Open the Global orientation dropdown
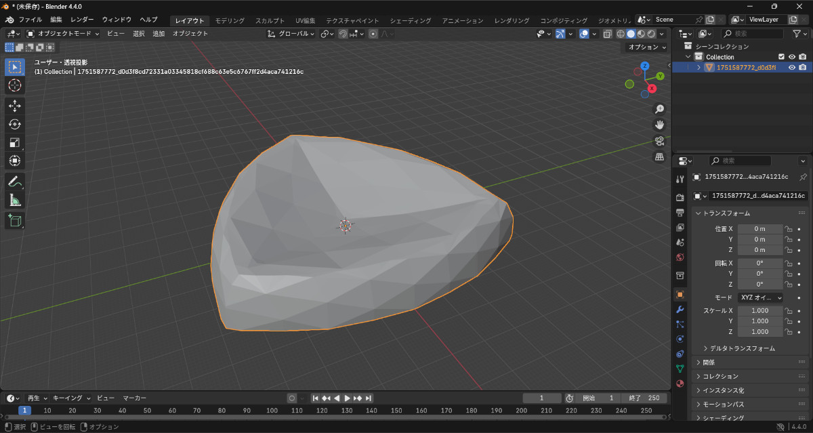The width and height of the screenshot is (813, 433). (x=291, y=33)
